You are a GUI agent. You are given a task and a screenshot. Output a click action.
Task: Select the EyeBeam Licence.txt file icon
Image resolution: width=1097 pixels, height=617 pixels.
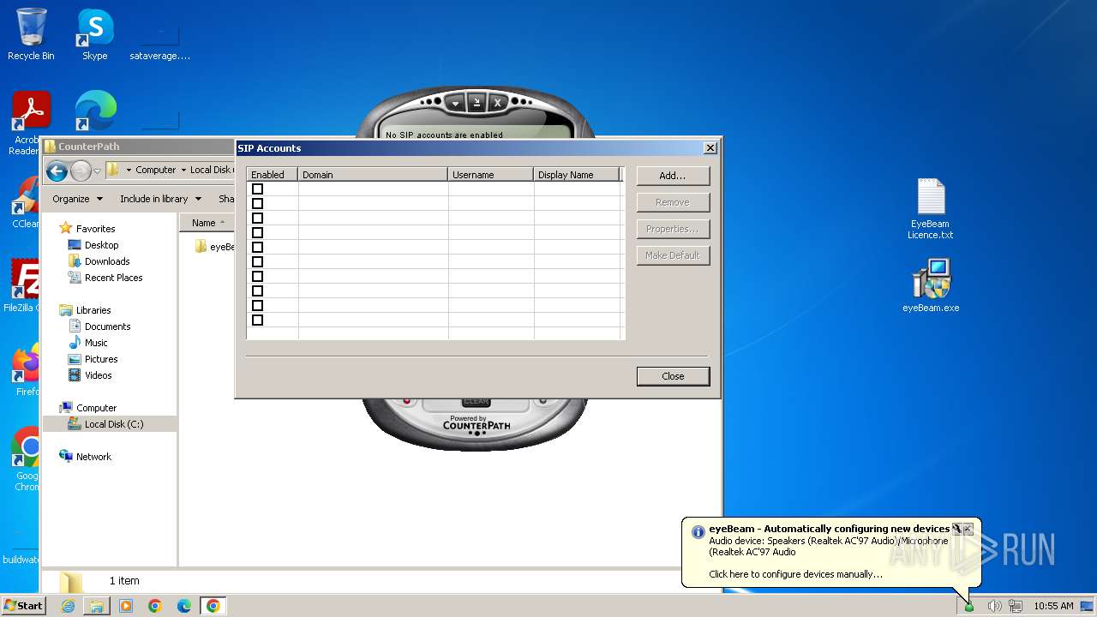[x=931, y=208]
